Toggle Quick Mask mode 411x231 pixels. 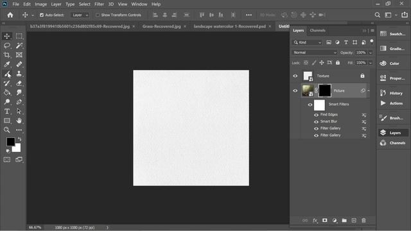tap(7, 160)
